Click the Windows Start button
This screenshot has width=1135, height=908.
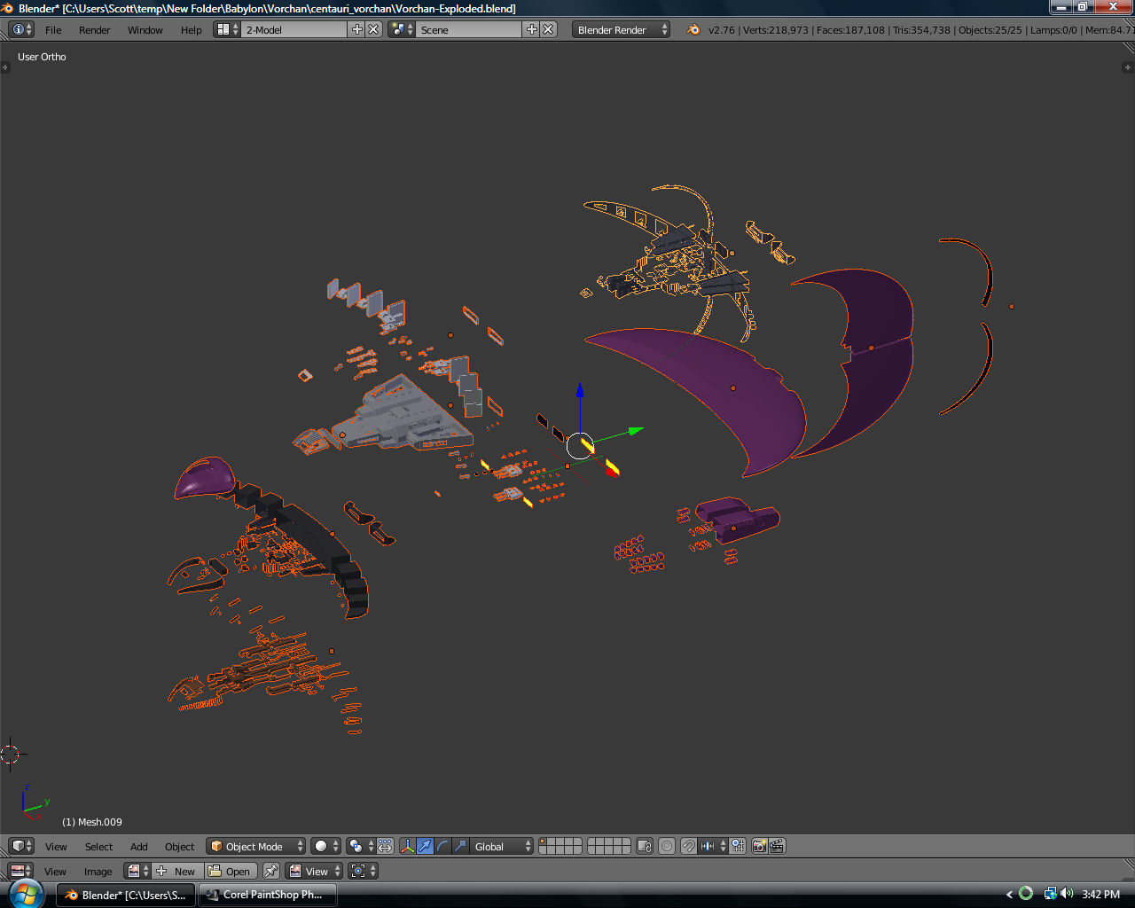click(x=26, y=894)
